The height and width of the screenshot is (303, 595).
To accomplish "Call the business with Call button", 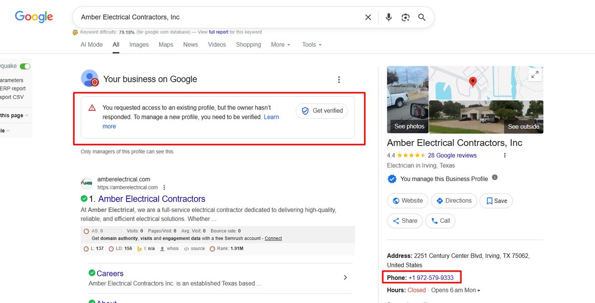I will pos(441,221).
